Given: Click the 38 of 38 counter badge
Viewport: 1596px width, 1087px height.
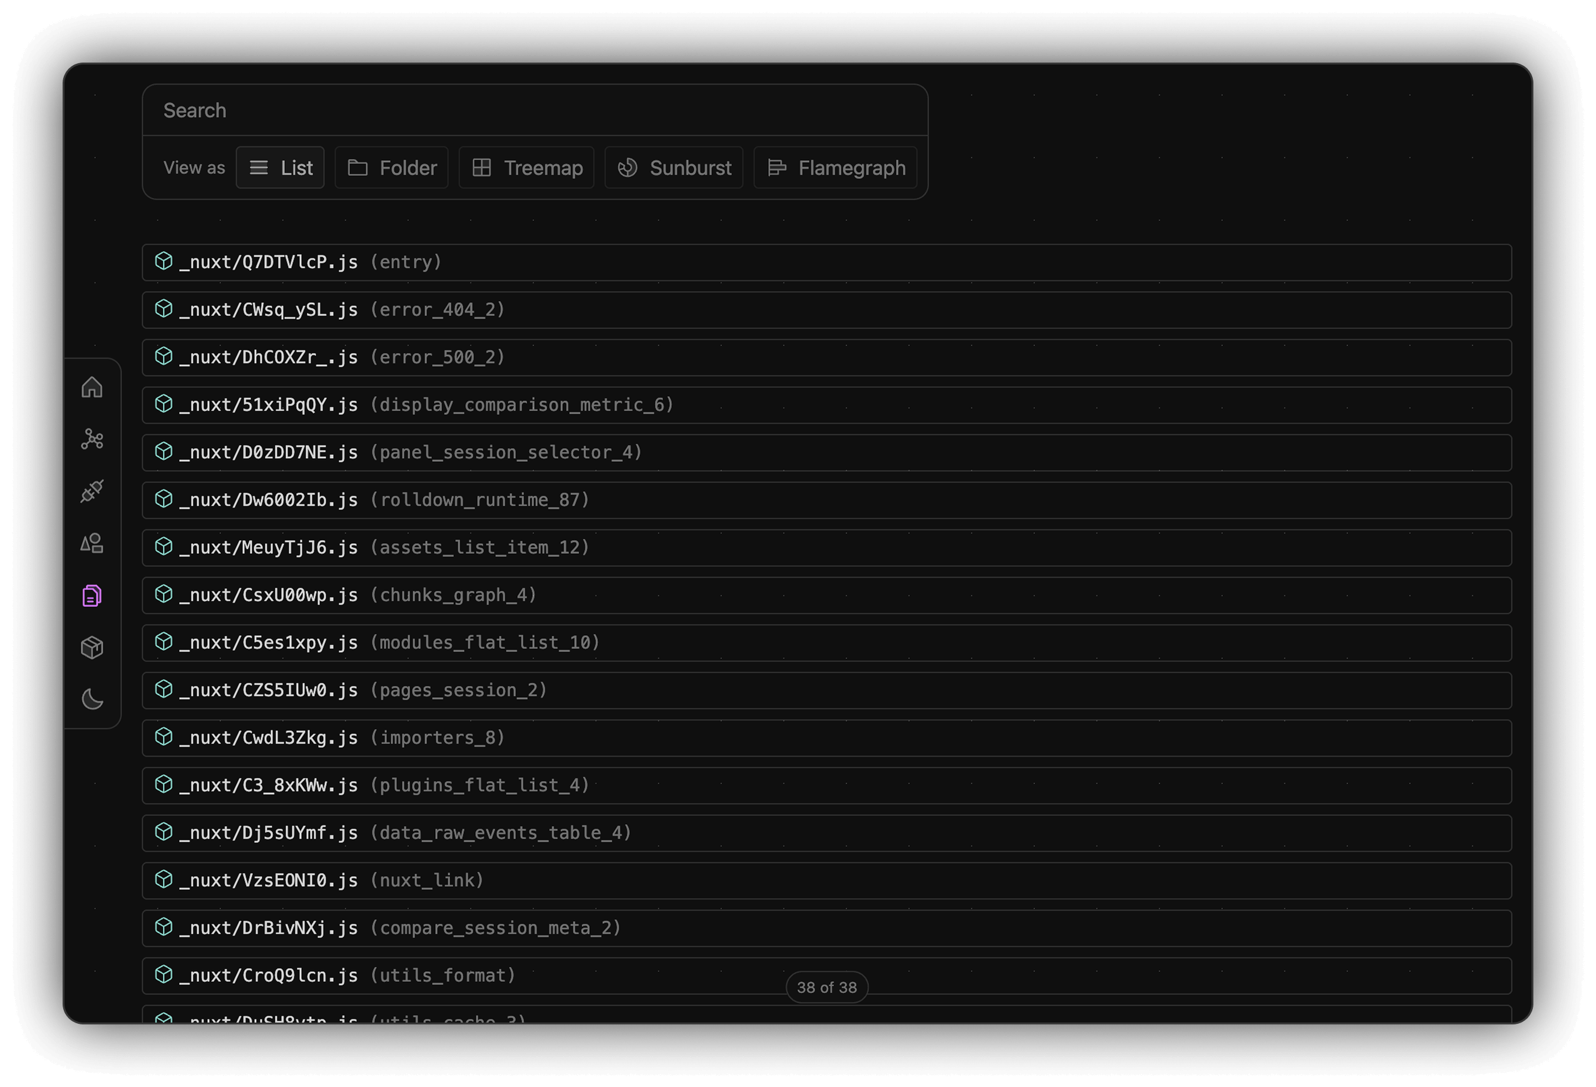Looking at the screenshot, I should pos(827,988).
